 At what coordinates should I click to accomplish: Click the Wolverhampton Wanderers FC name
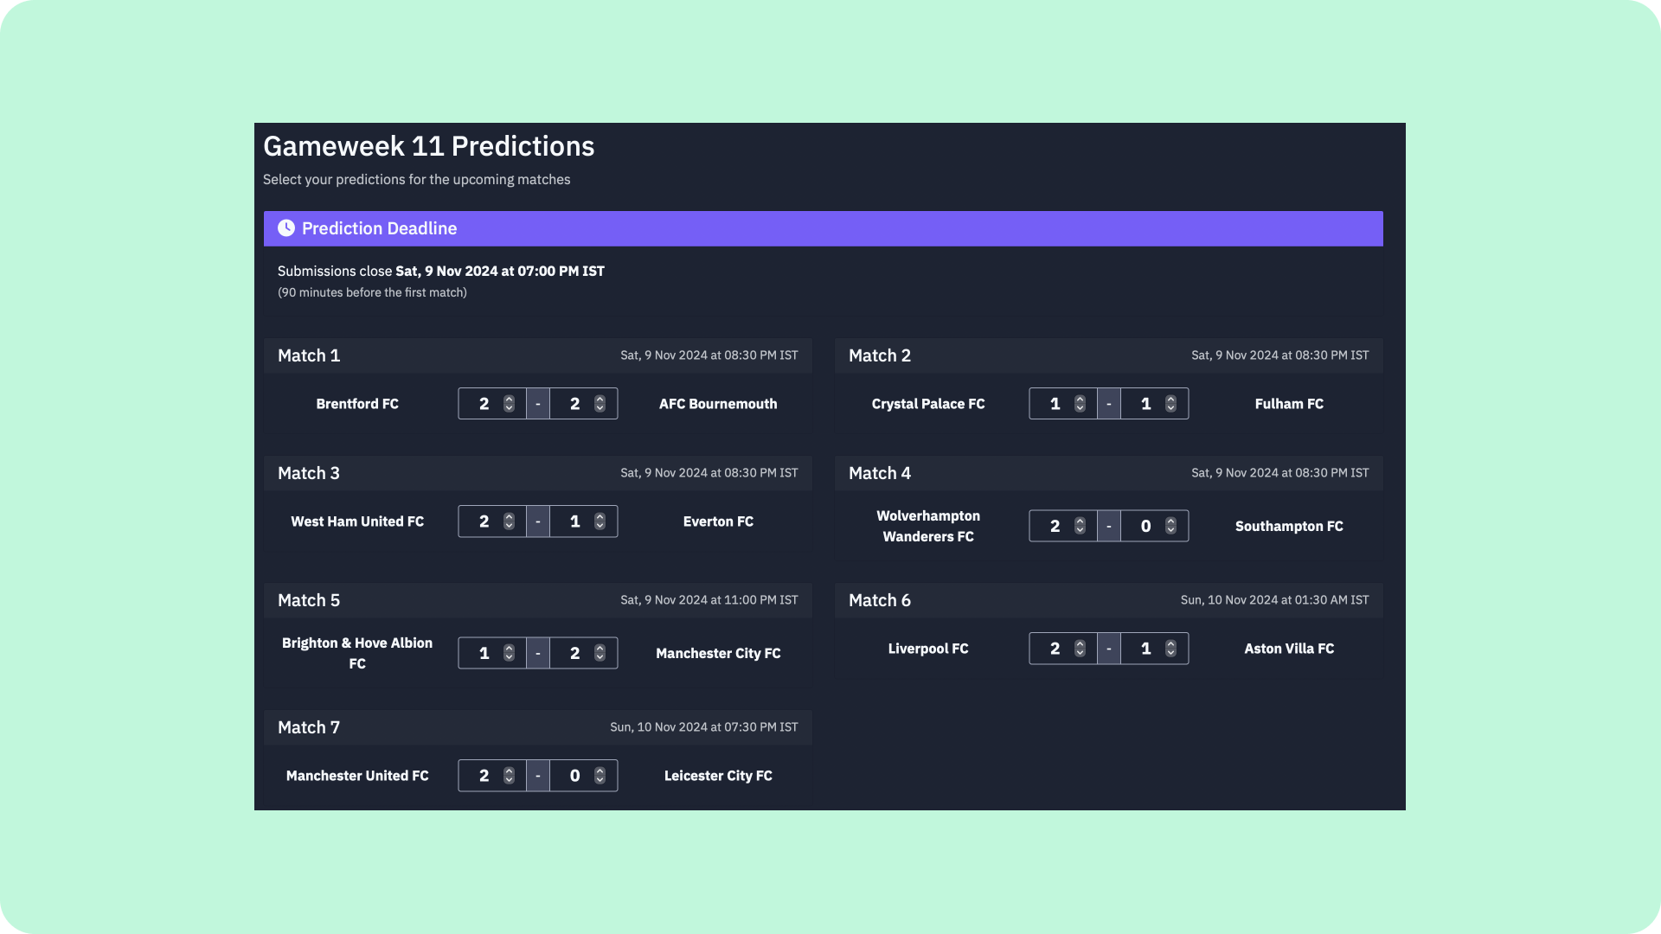click(x=928, y=526)
